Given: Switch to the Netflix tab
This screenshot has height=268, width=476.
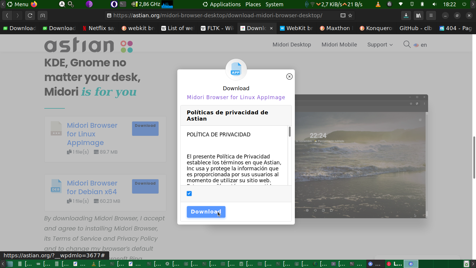Looking at the screenshot, I should (x=99, y=28).
